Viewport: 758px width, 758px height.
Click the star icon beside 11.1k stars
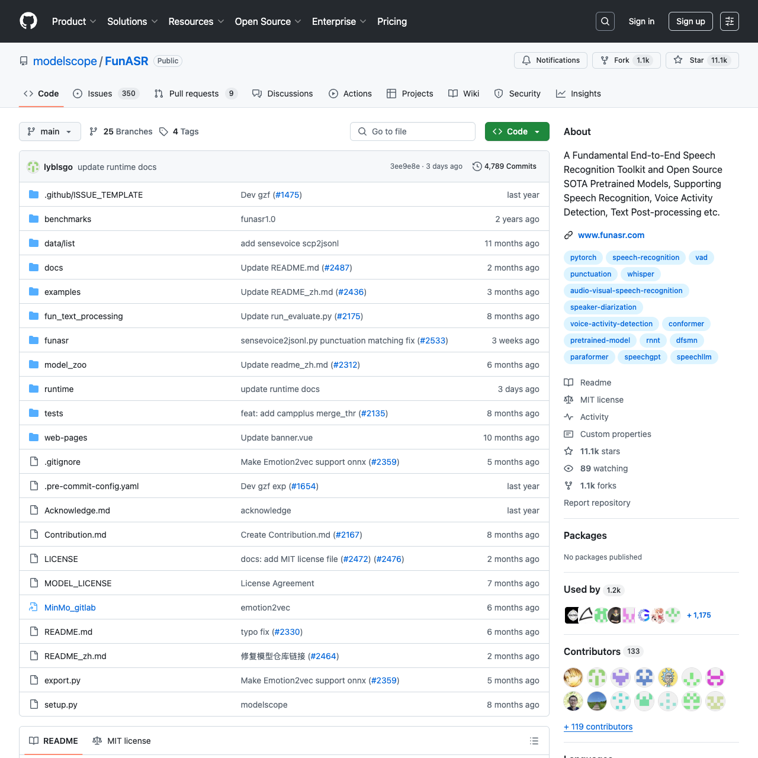tap(568, 451)
